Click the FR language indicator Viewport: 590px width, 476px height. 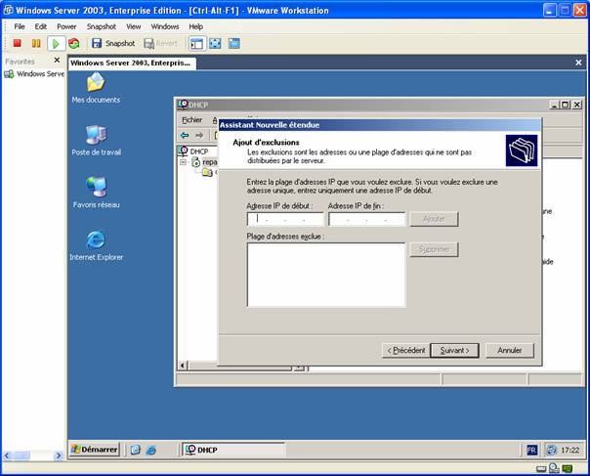(531, 450)
